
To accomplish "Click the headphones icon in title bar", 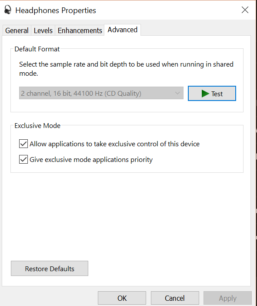I will tap(8, 10).
